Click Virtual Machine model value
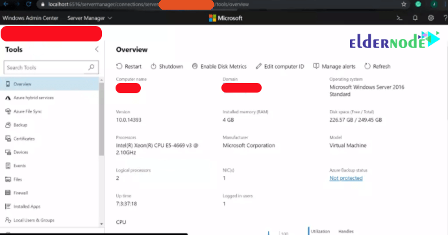Screen dimensions: 448x235 [x=348, y=145]
